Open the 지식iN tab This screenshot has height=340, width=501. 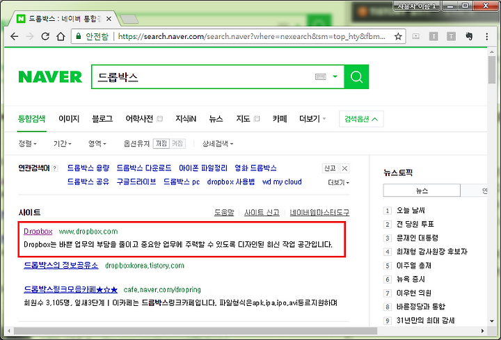[x=186, y=119]
